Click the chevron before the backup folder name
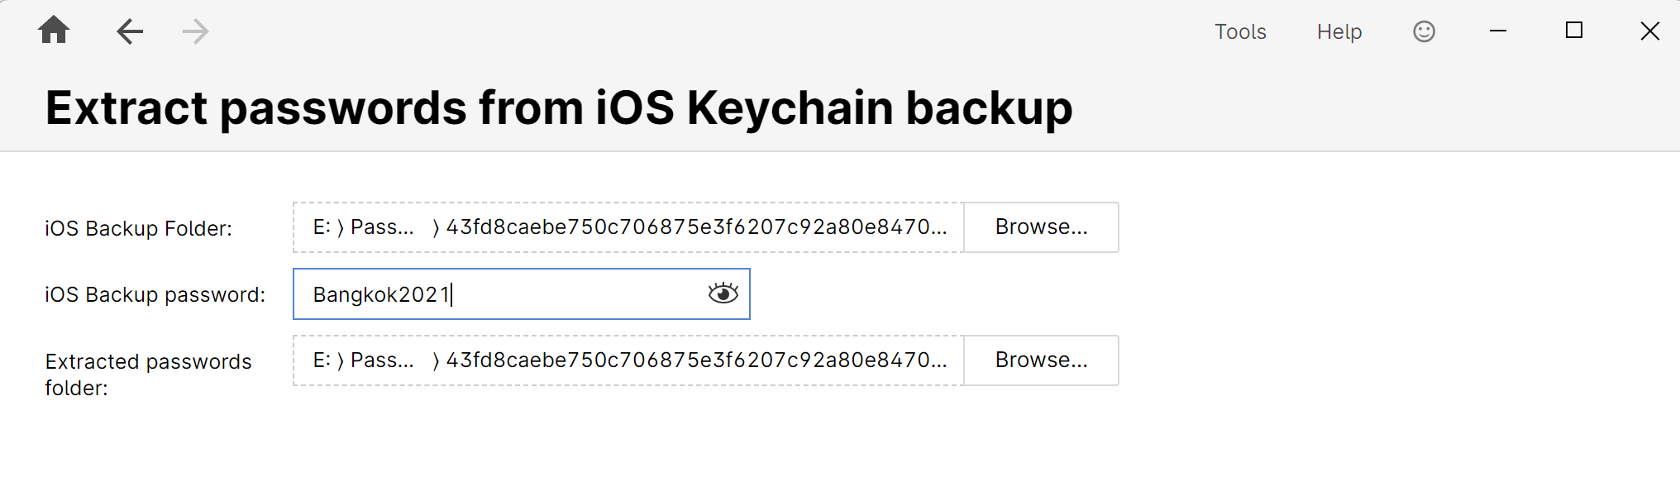Screen dimensions: 1680x482 (x=436, y=227)
